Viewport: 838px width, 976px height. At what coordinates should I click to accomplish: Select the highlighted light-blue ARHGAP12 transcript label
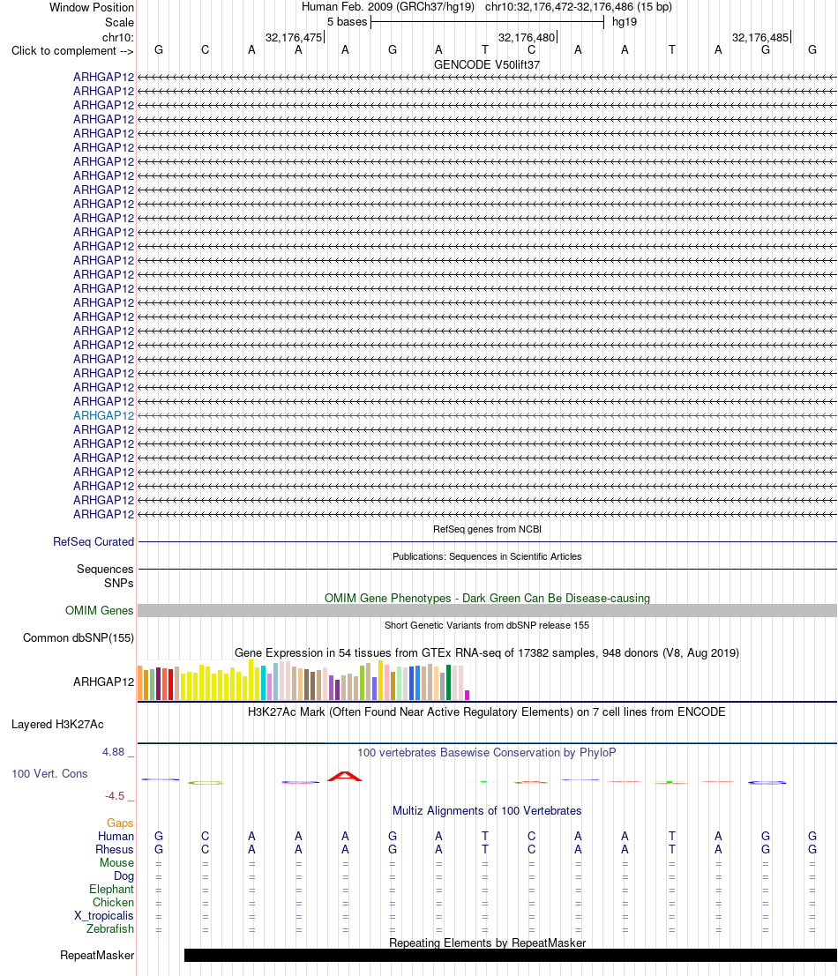(103, 416)
